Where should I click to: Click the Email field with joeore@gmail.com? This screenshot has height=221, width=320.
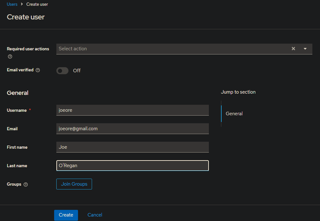132,129
